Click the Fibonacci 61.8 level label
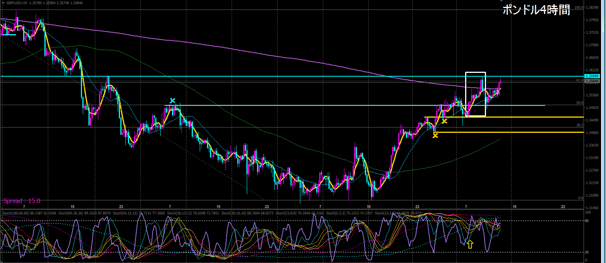Screen dimensions: 606x263 (580, 80)
